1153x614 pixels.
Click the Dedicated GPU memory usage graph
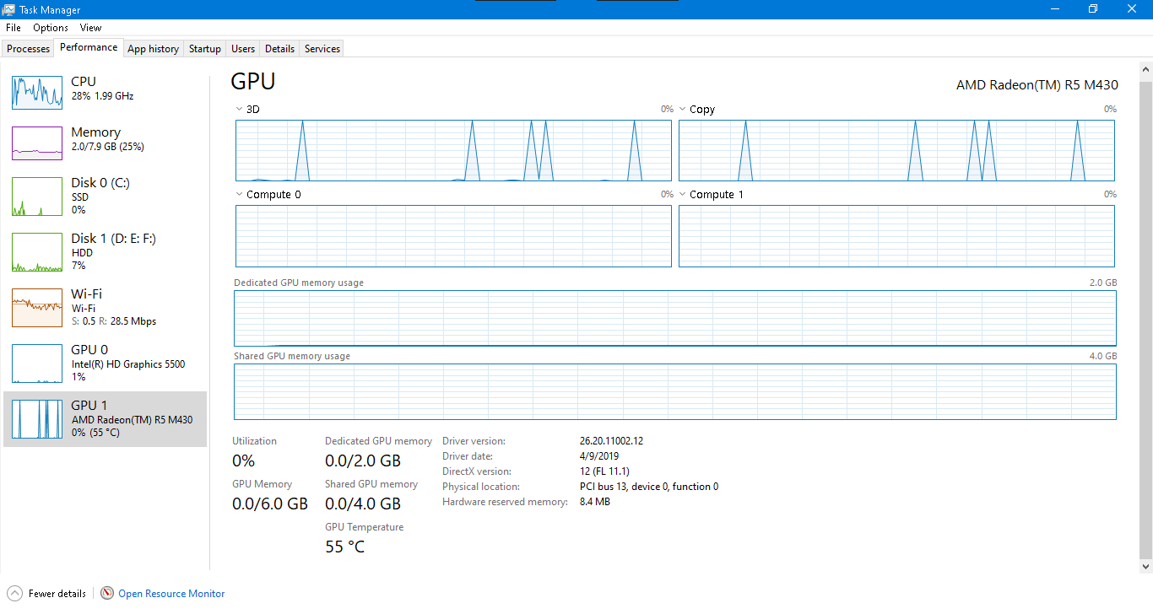coord(675,318)
